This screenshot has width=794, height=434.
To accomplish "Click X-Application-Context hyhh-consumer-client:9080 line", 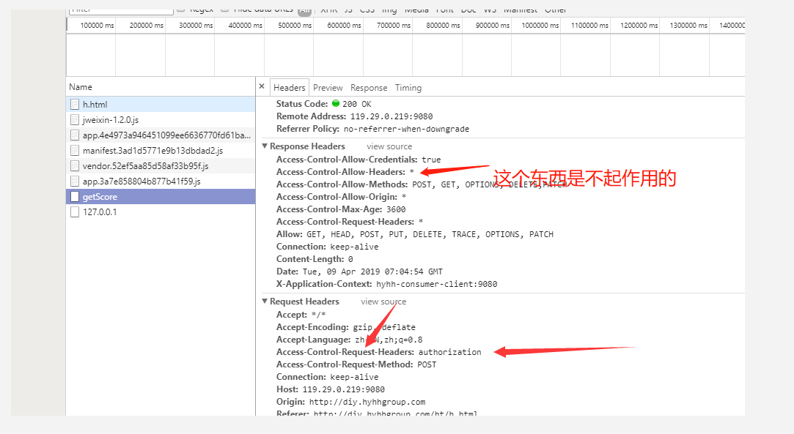I will [386, 284].
